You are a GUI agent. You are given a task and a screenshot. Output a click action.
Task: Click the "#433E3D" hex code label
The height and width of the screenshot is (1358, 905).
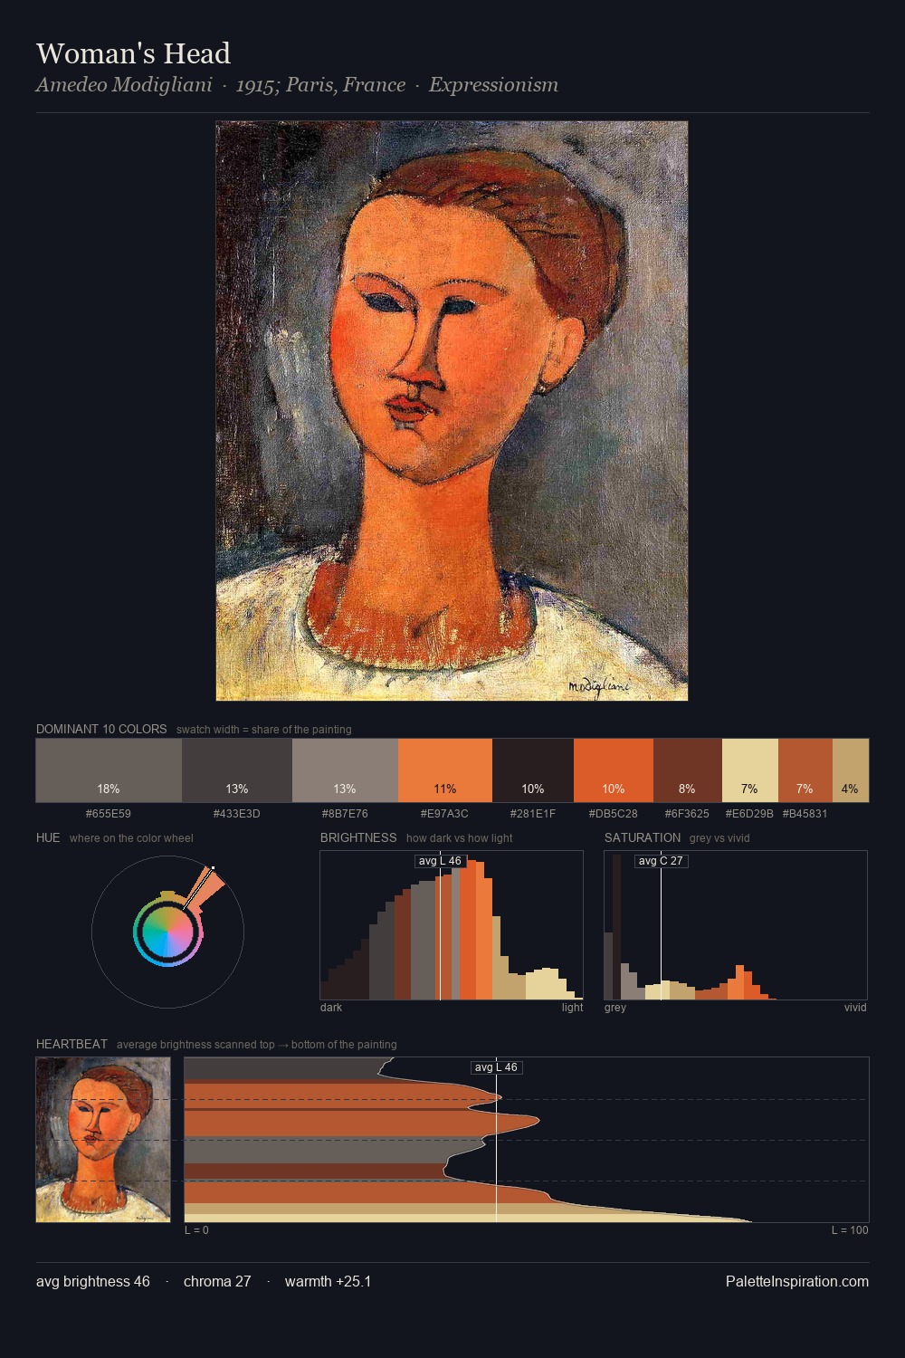pyautogui.click(x=237, y=814)
